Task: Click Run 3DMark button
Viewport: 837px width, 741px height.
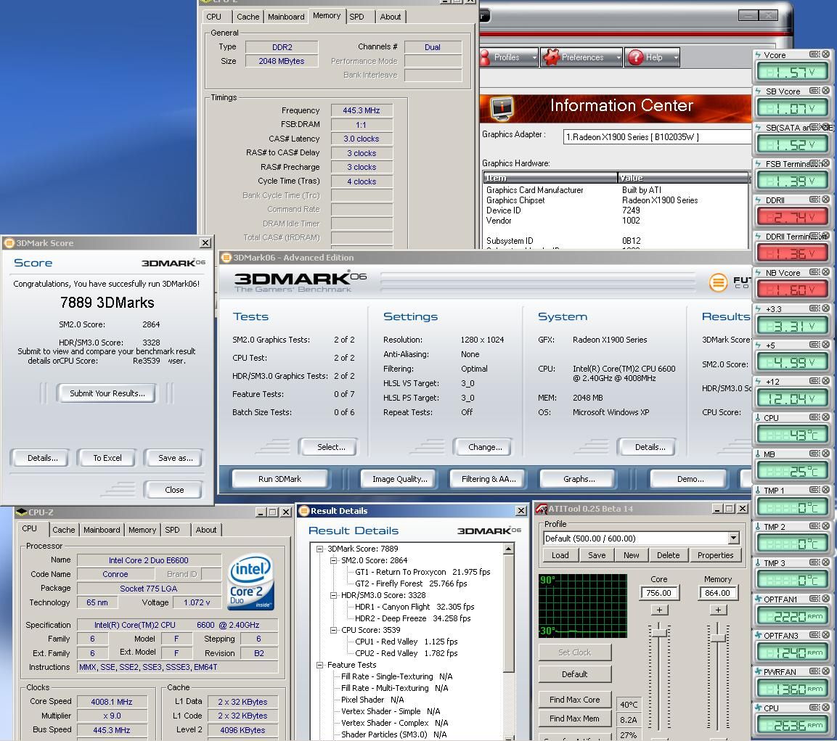Action: [x=279, y=479]
